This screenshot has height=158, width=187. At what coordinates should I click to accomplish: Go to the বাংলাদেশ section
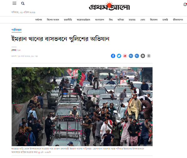coord(100,20)
